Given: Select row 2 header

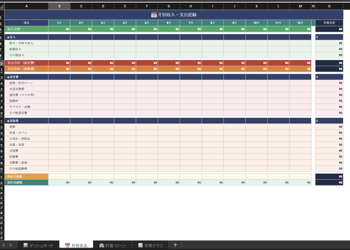Looking at the screenshot, I should 2,23.
